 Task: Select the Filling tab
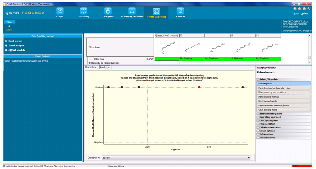[x=9, y=22]
